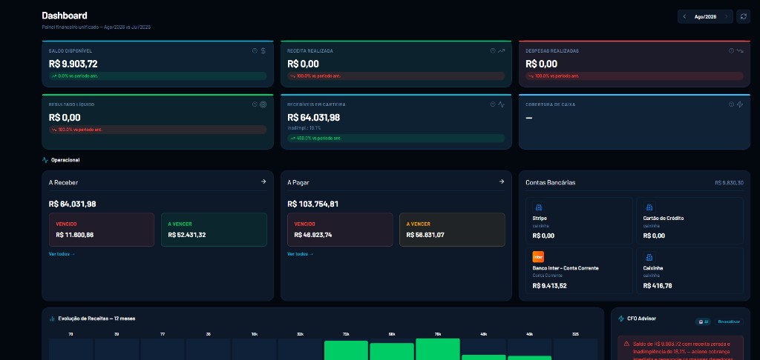Open help tooltip on Recebíveis em Carteira card

click(x=493, y=104)
